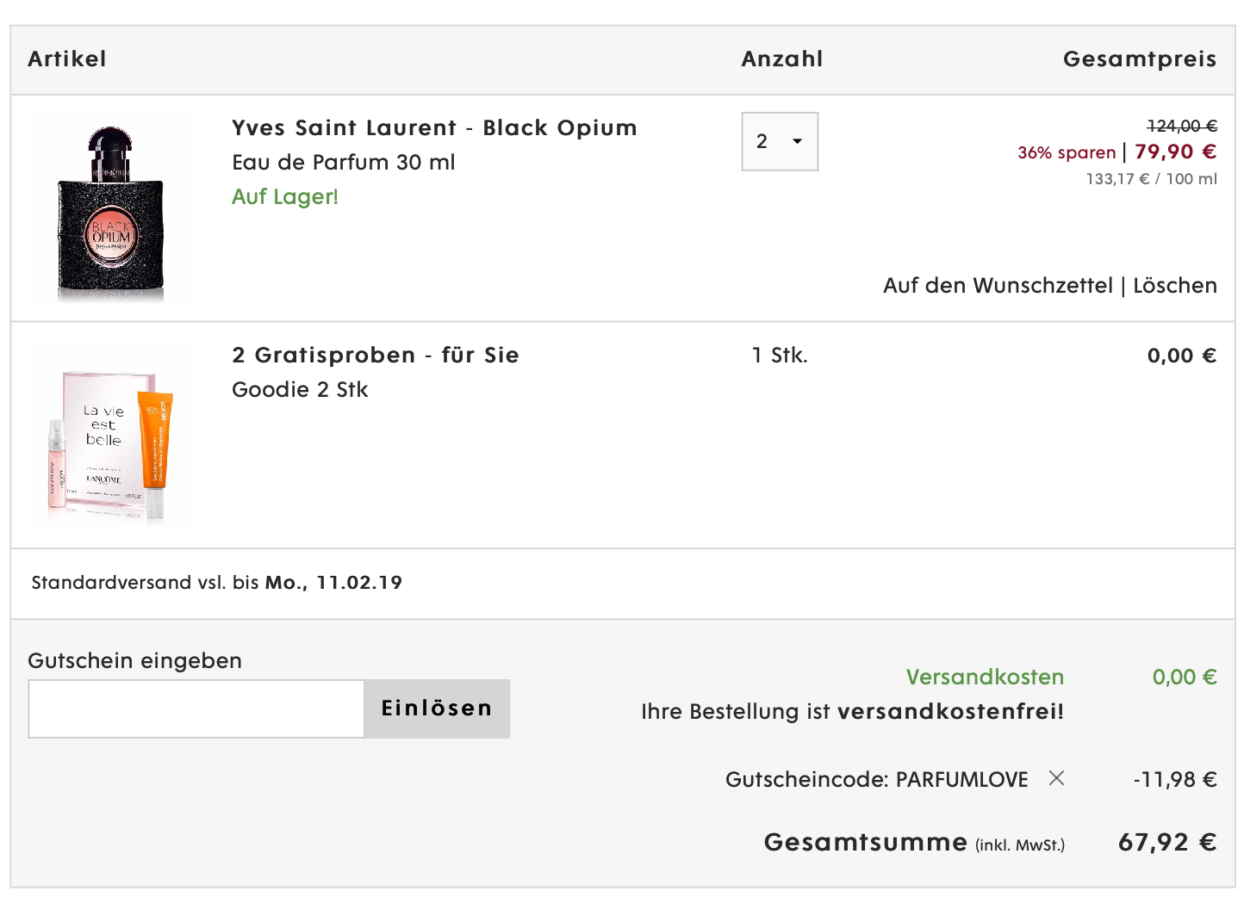
Task: Click the Artikel column header
Action: [x=67, y=59]
